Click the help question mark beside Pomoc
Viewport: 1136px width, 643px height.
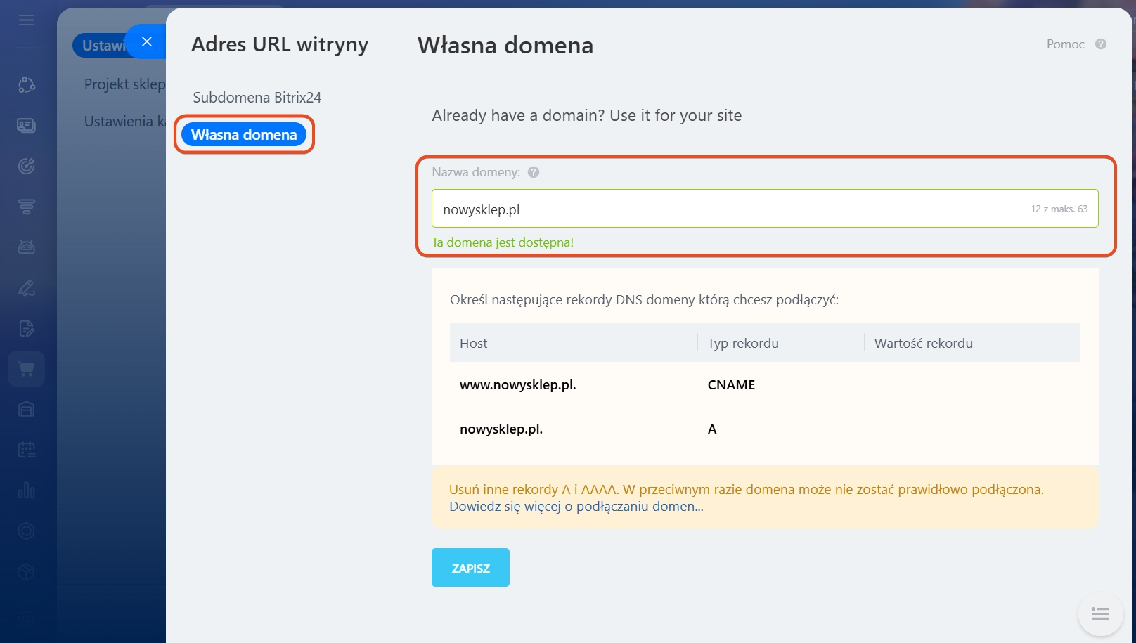1101,44
